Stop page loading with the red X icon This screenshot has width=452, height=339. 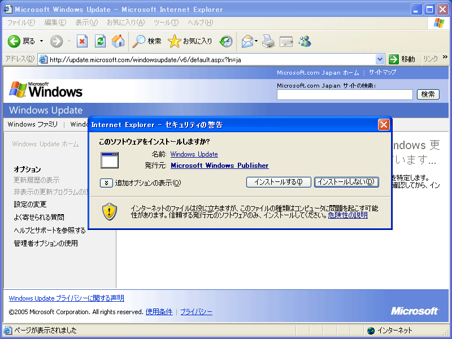point(82,41)
